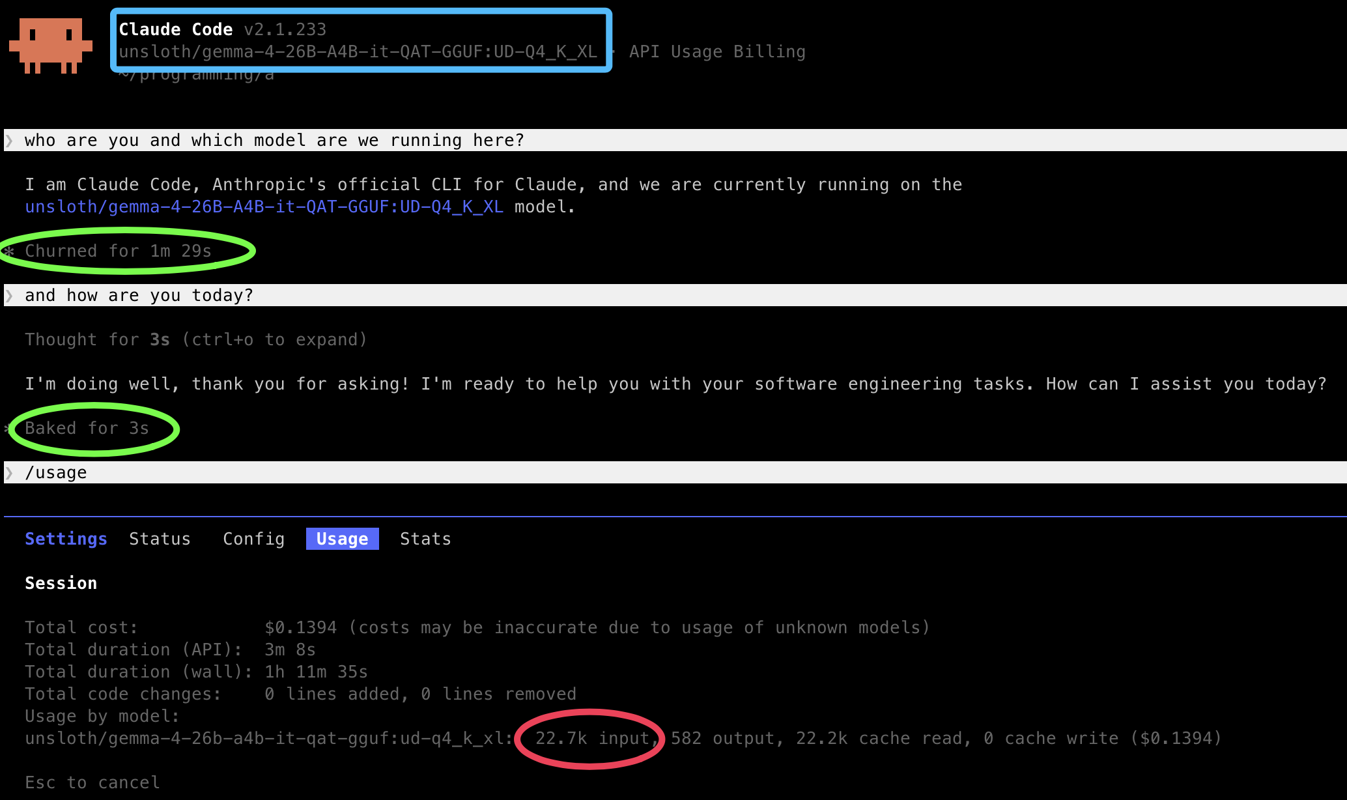
Task: Click the Total duration (wall) value 1h 11m 35s
Action: (316, 672)
